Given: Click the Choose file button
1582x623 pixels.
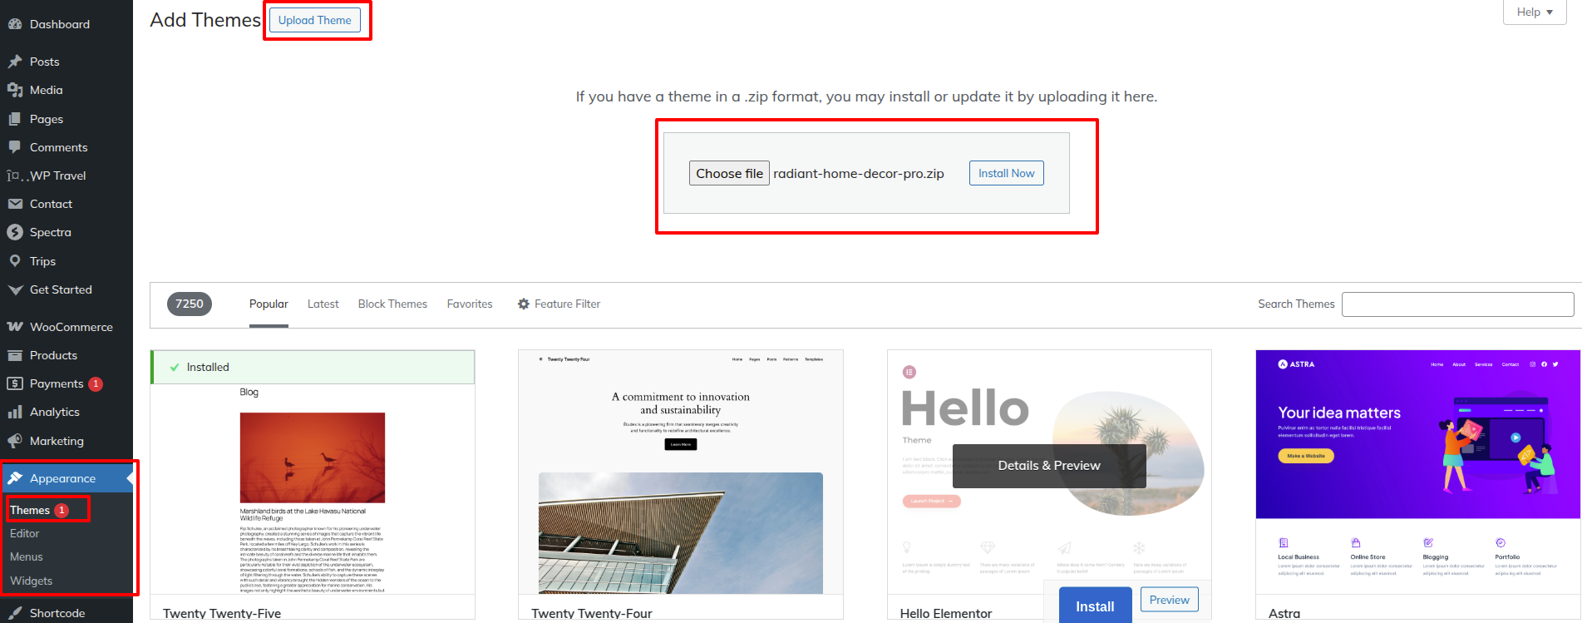Looking at the screenshot, I should pos(729,173).
